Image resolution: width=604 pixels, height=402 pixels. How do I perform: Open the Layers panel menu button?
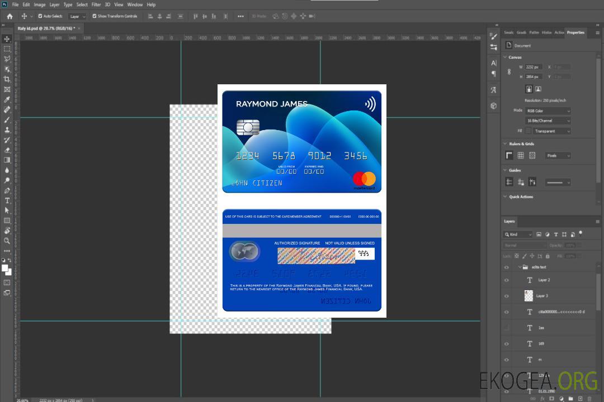(597, 222)
